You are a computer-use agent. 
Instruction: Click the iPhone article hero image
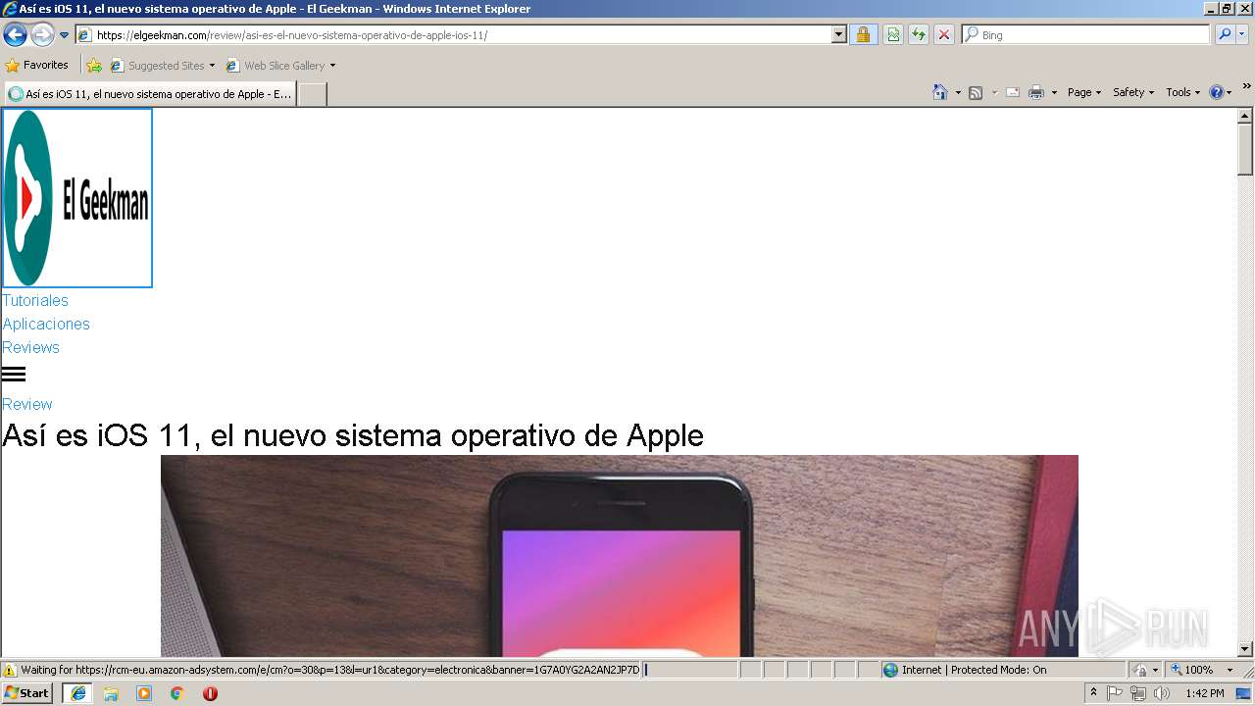620,556
